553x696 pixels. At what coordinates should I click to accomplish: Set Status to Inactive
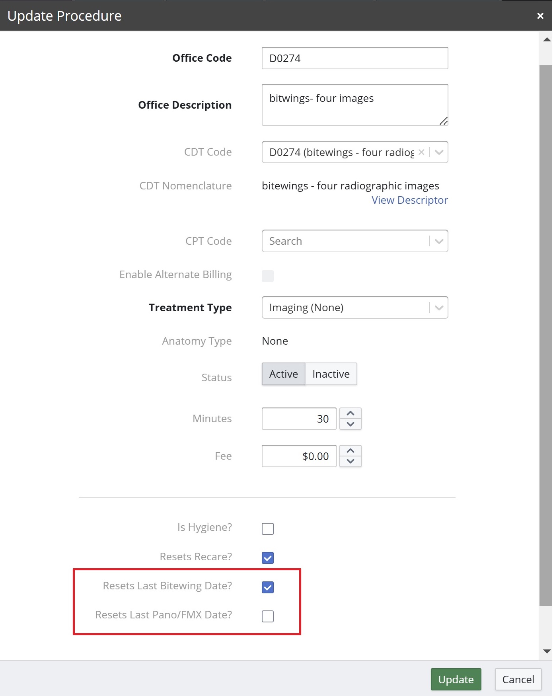click(x=331, y=374)
